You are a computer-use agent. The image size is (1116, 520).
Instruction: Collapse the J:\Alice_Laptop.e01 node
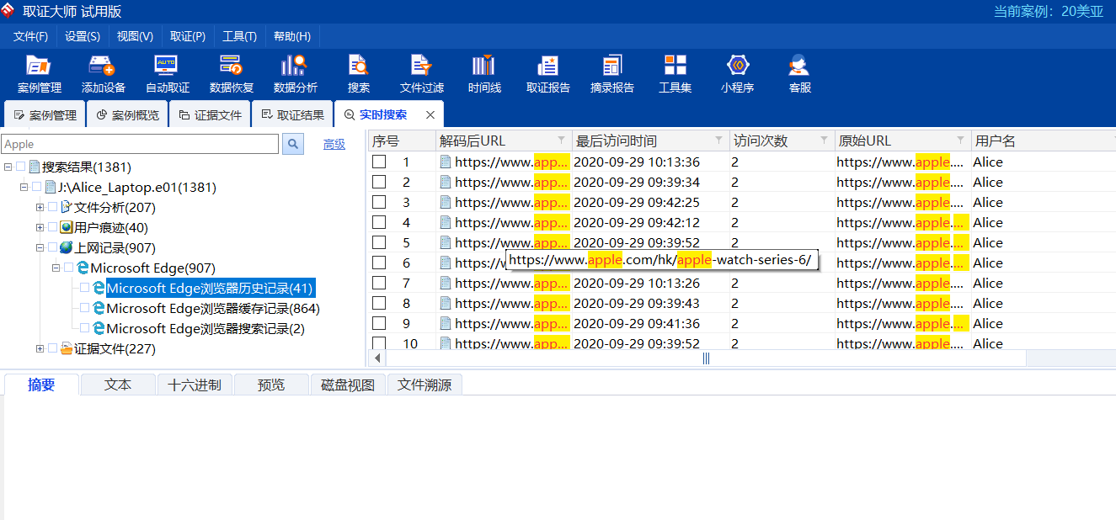(x=24, y=187)
